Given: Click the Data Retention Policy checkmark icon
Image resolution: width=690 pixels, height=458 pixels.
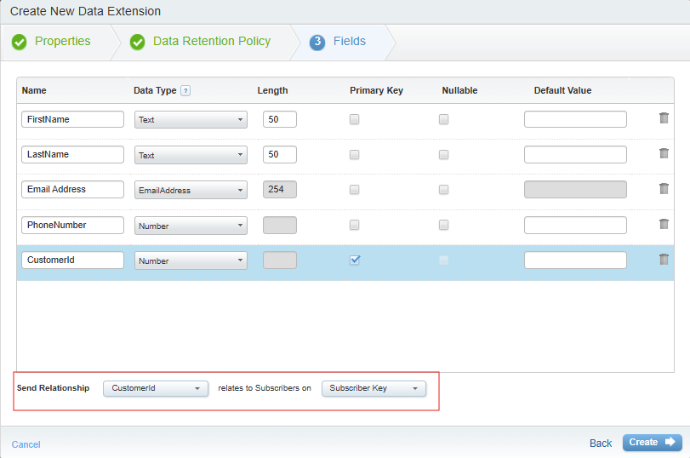Looking at the screenshot, I should (x=137, y=42).
